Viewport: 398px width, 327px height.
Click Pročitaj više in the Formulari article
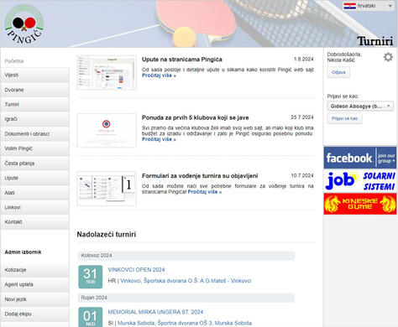pos(205,192)
